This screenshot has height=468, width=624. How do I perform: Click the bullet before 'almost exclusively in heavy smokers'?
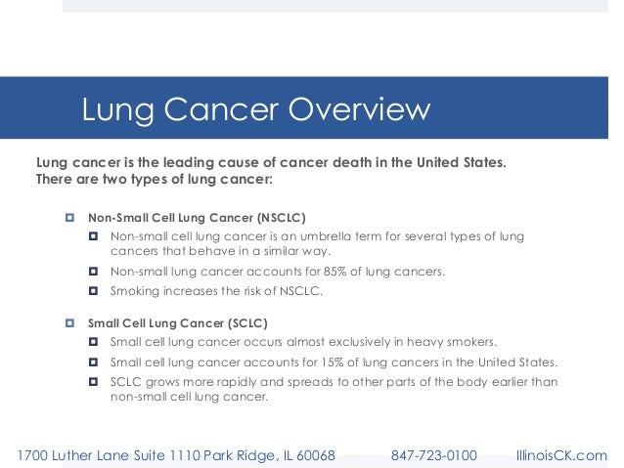(94, 342)
